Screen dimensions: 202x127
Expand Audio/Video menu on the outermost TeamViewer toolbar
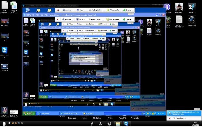tap(96, 10)
